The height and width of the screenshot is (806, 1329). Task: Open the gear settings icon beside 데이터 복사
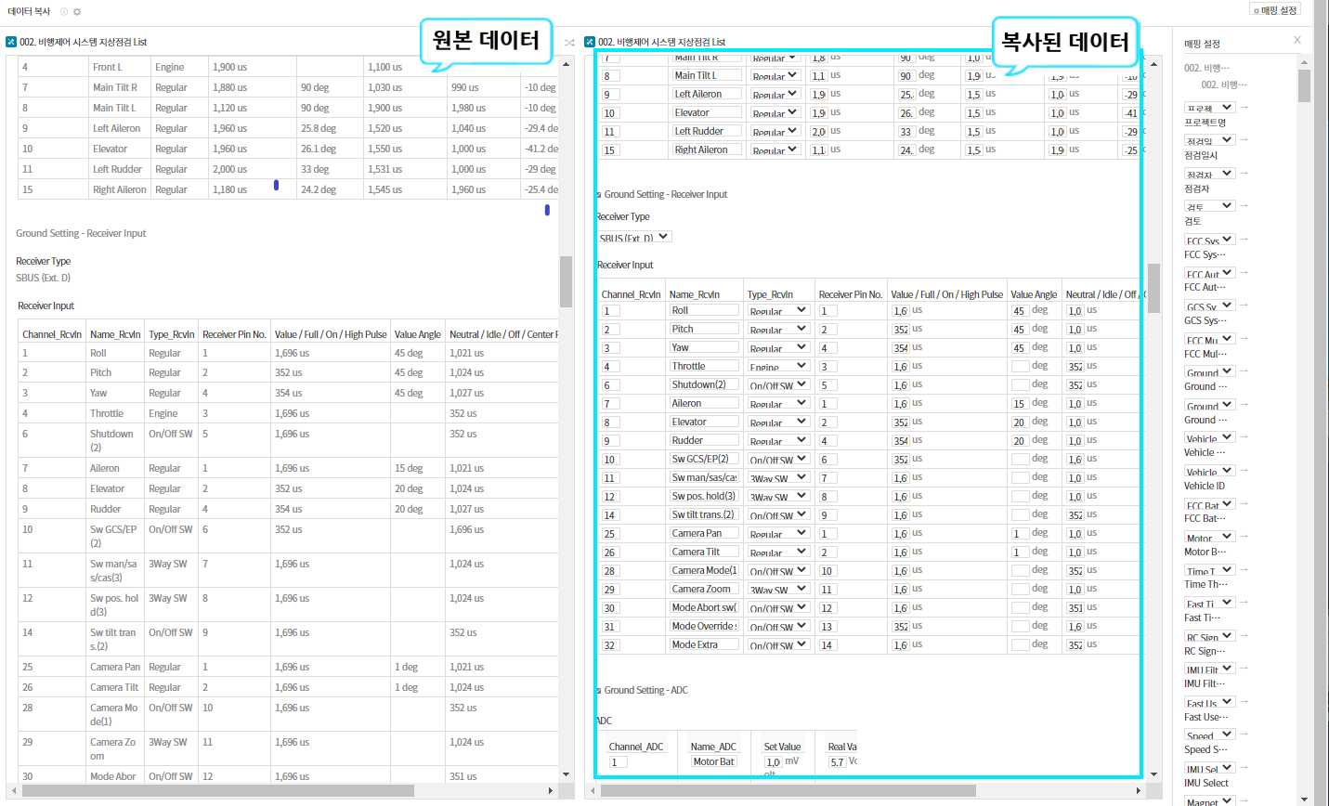pyautogui.click(x=77, y=12)
